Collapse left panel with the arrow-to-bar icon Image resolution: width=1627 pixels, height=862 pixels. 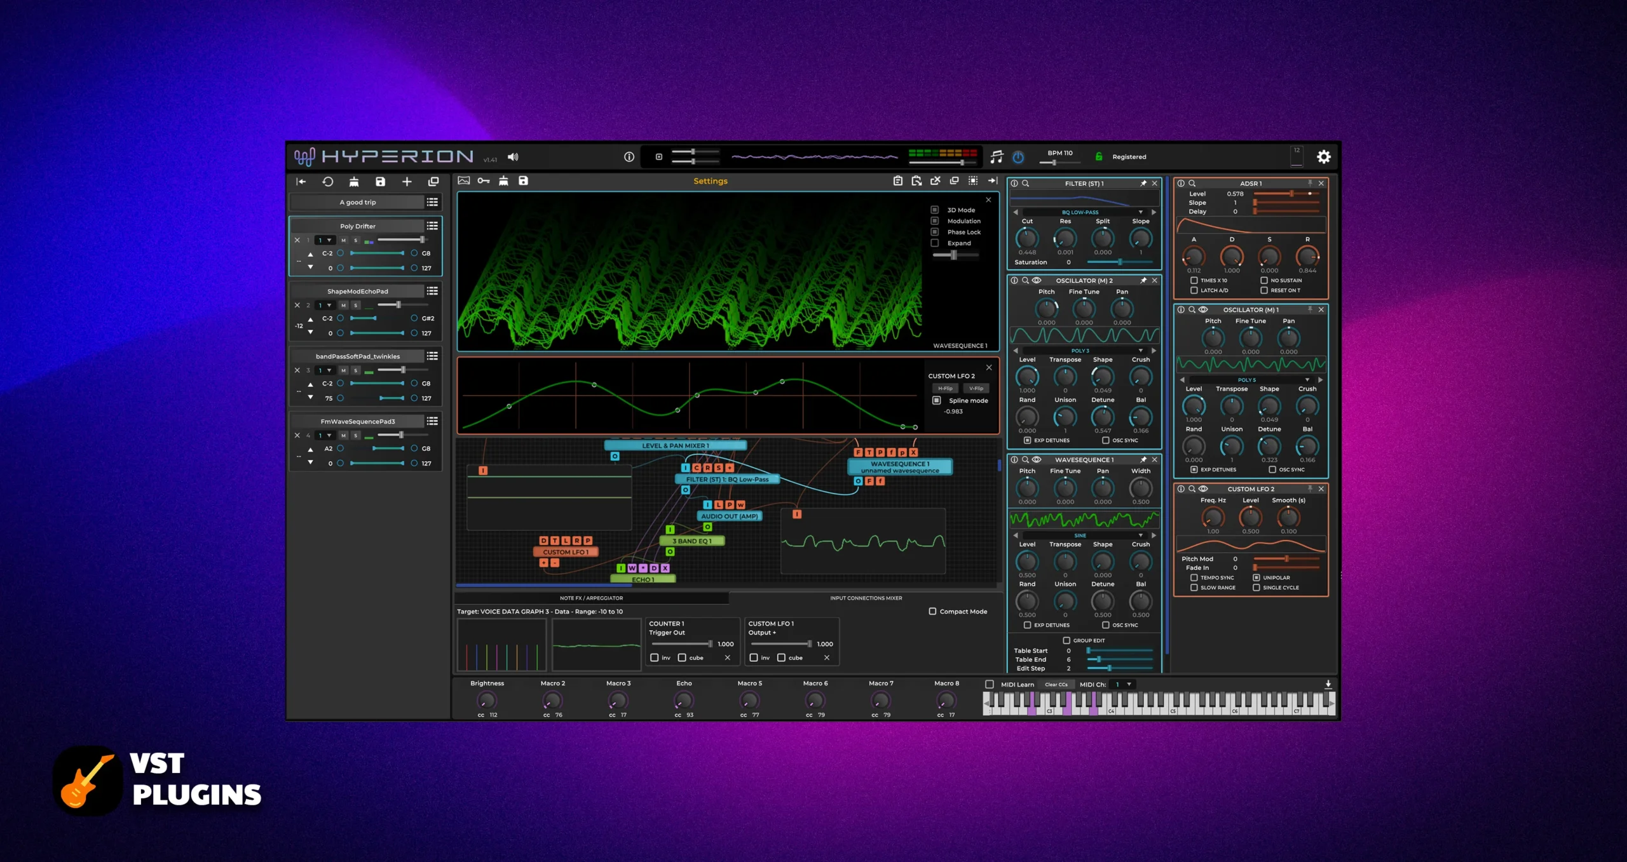pyautogui.click(x=301, y=182)
